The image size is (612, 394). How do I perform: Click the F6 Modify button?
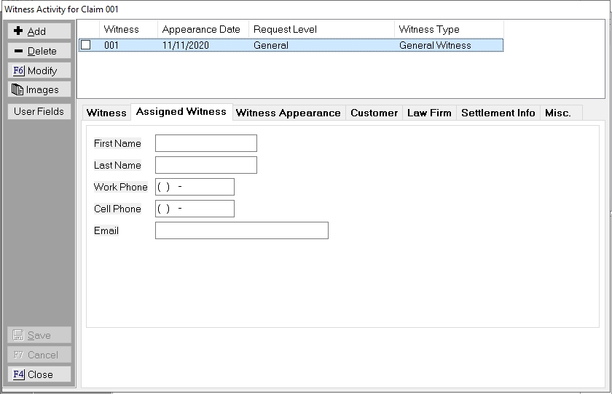[x=39, y=71]
